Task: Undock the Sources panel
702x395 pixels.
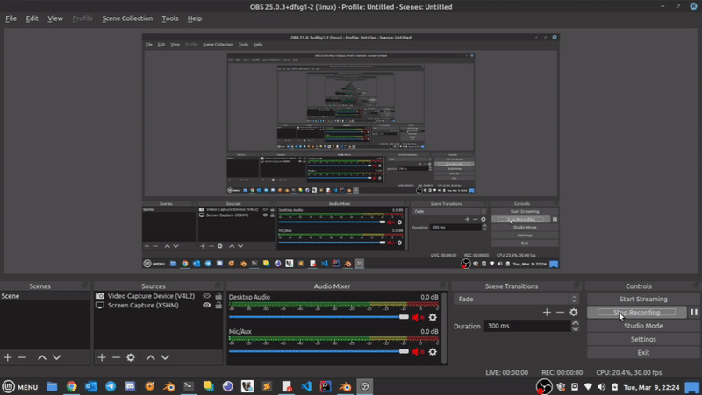Action: click(x=218, y=285)
